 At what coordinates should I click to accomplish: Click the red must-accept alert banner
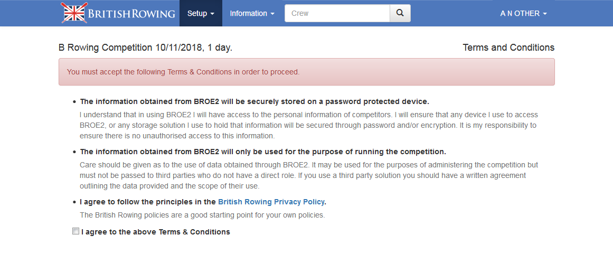[306, 72]
